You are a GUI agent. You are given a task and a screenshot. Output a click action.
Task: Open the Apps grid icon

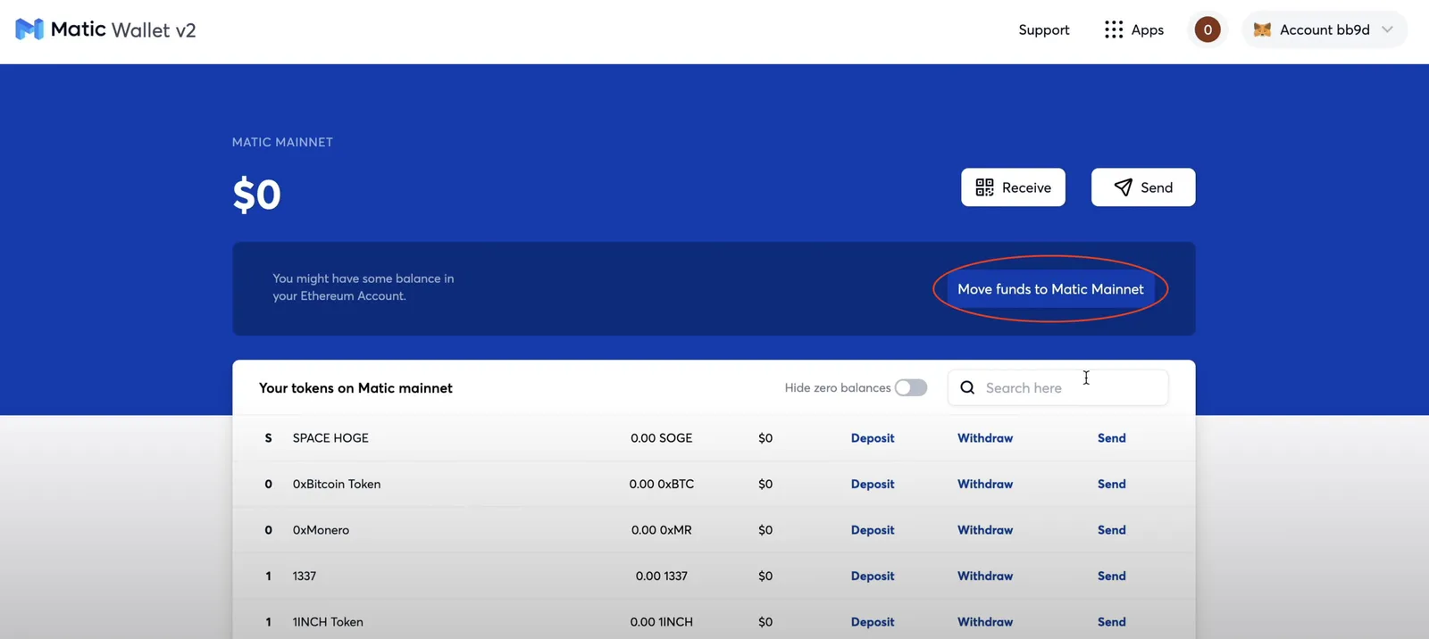[1113, 29]
